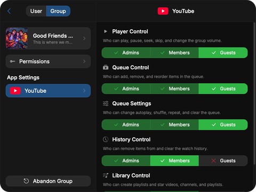Viewport: 256px width, 192px height.
Task: Click the checkmark on History Control Members
Action: coord(162,161)
